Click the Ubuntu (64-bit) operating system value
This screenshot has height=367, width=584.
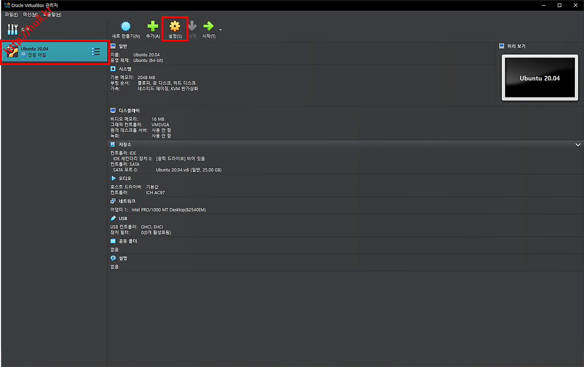pos(148,60)
